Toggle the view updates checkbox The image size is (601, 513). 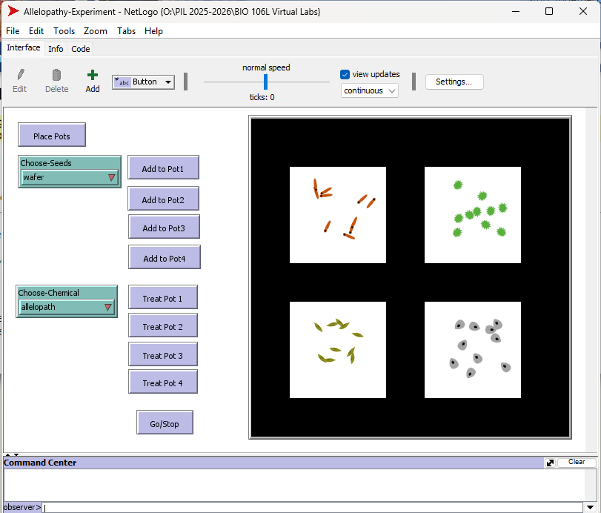click(x=344, y=74)
